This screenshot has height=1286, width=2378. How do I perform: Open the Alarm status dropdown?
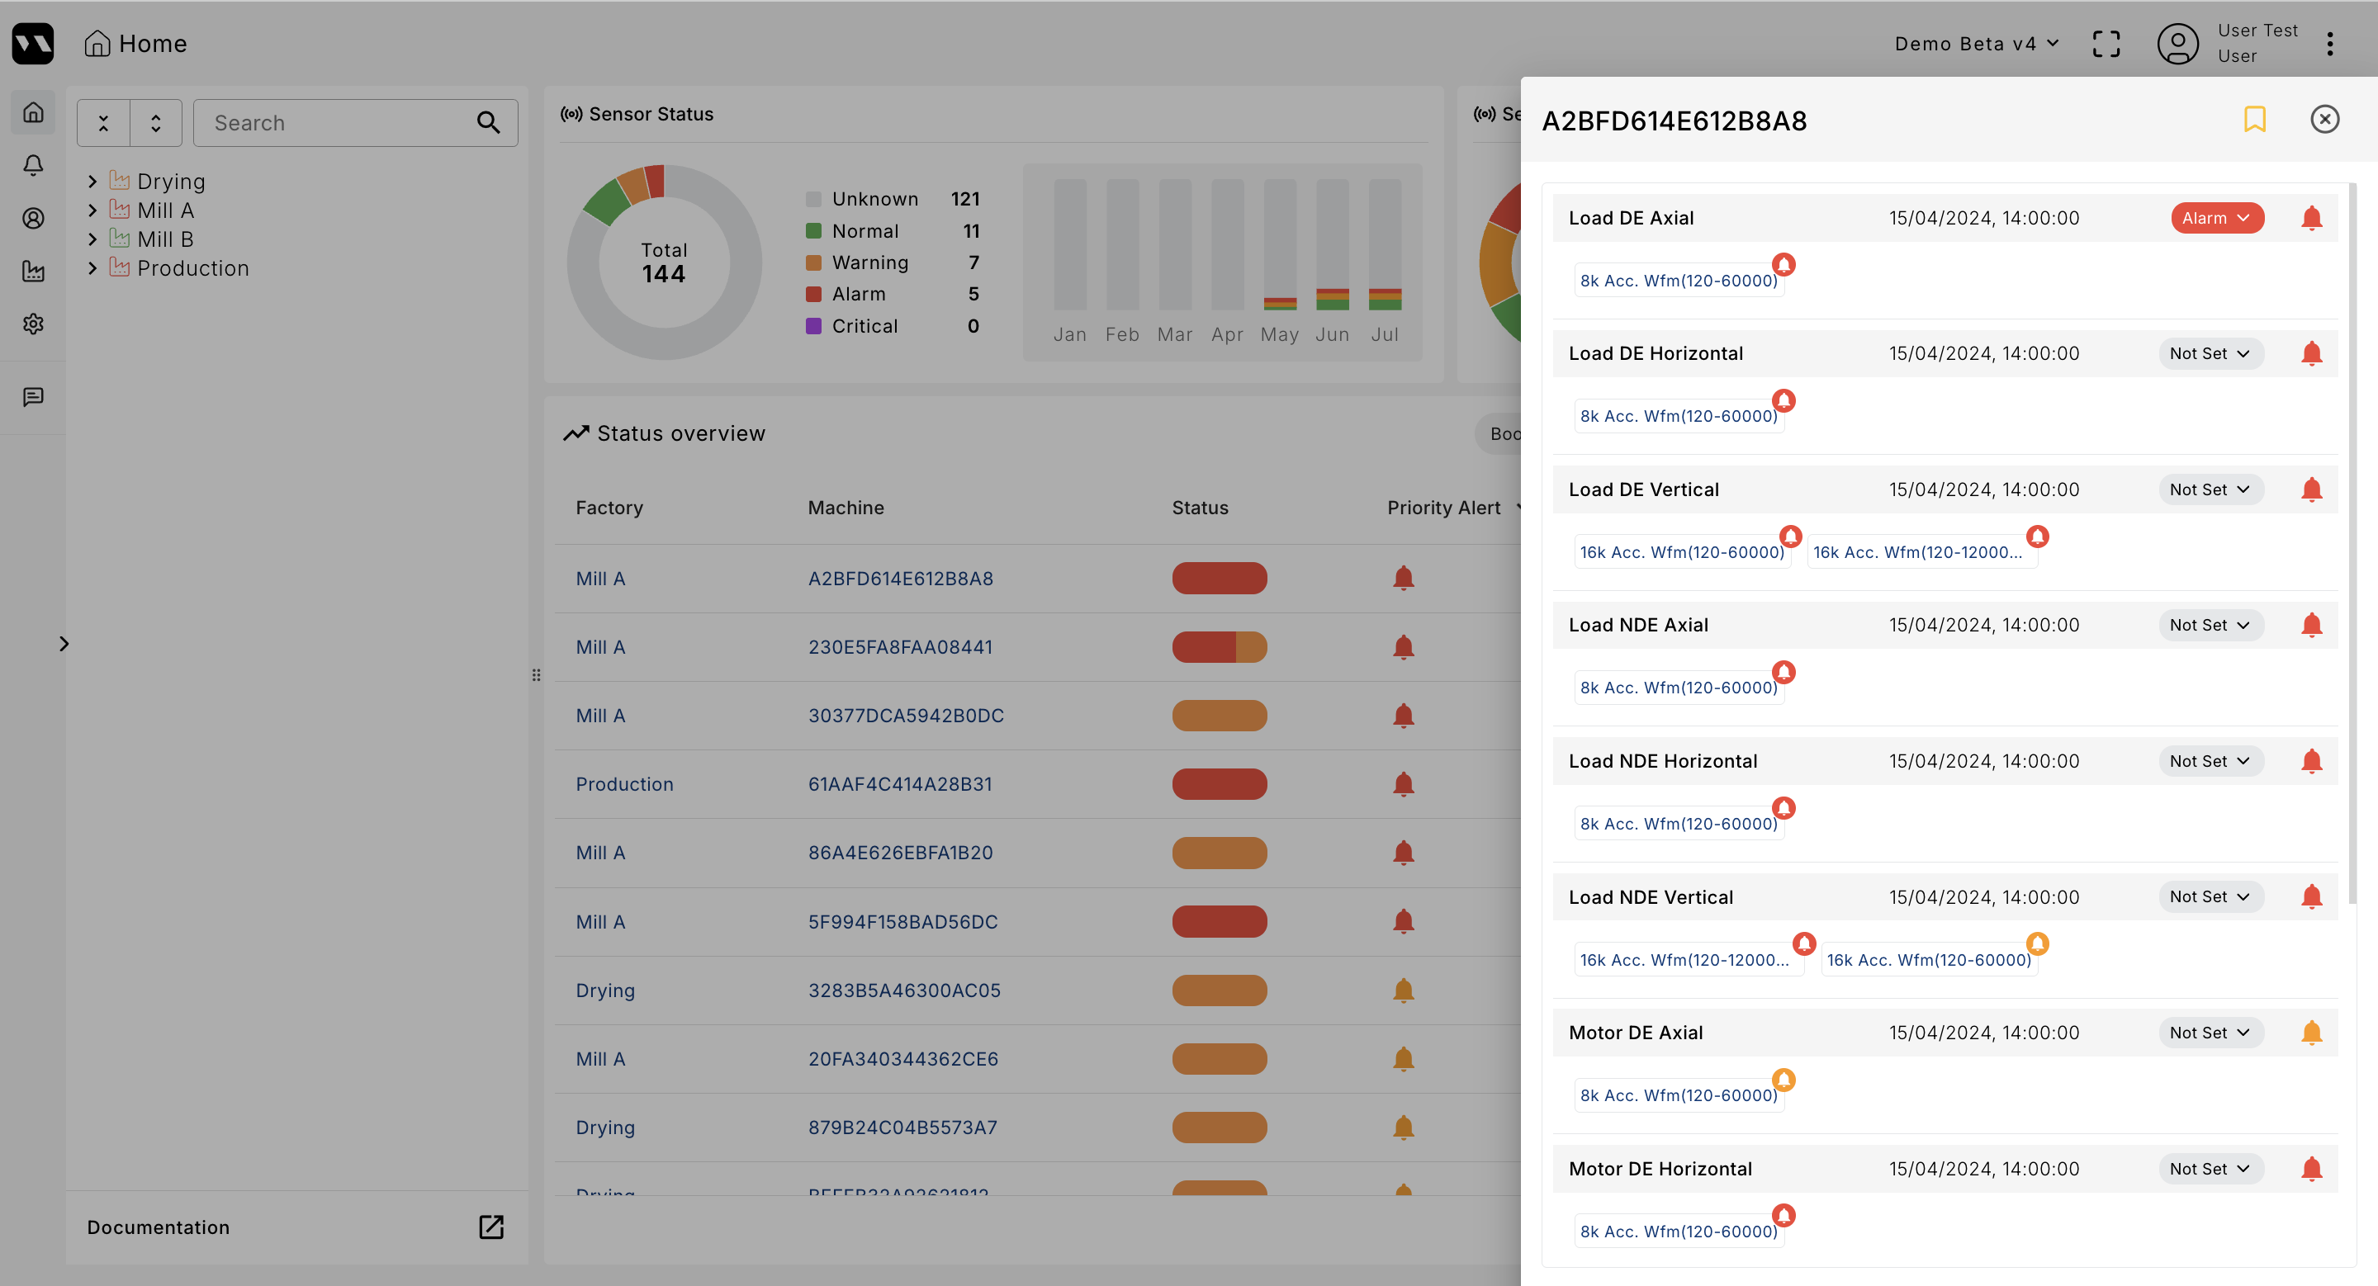[x=2216, y=219]
